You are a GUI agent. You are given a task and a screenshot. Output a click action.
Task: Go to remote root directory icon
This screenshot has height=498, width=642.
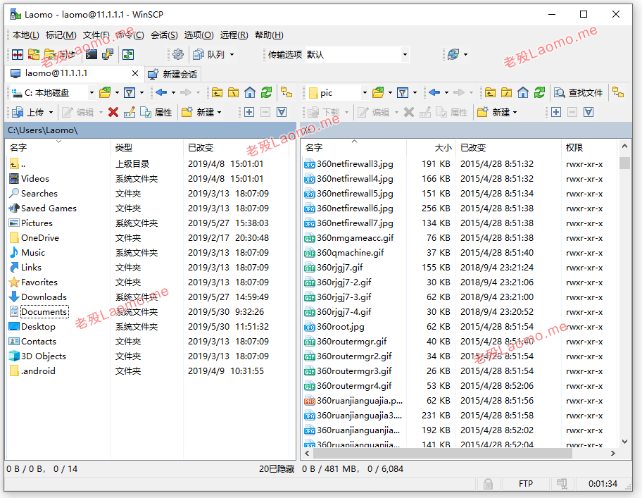pyautogui.click(x=506, y=93)
